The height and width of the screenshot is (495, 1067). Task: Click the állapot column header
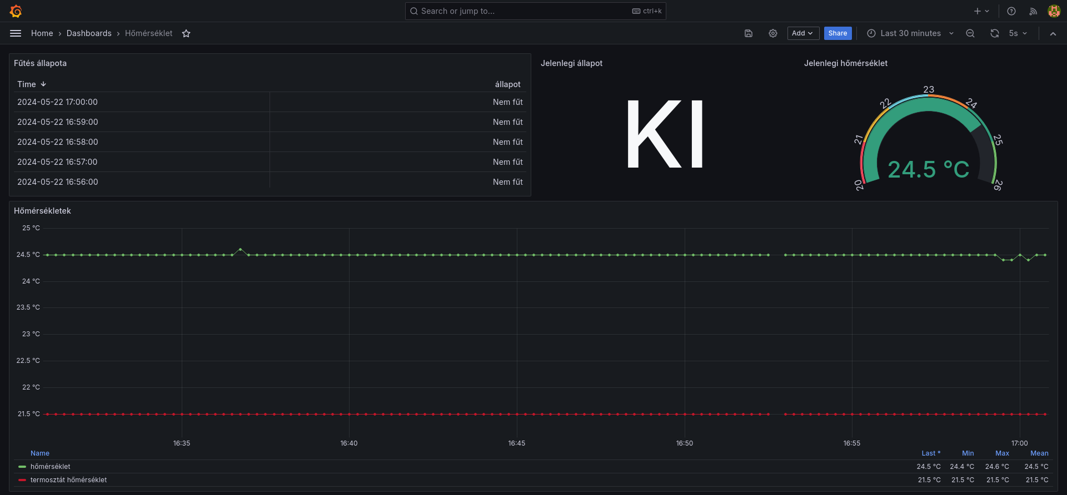point(508,84)
